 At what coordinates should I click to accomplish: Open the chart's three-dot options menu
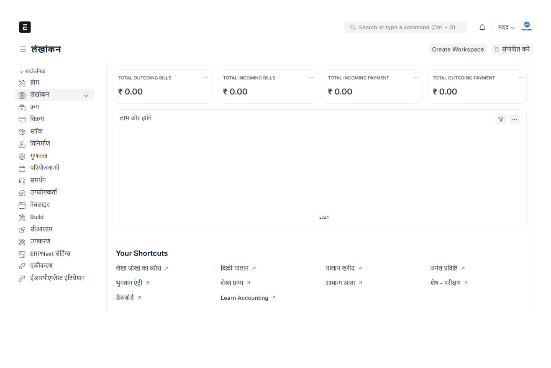[514, 120]
